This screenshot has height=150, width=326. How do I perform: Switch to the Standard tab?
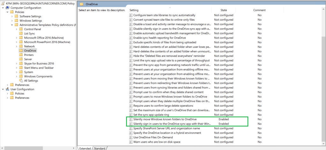pos(100,148)
